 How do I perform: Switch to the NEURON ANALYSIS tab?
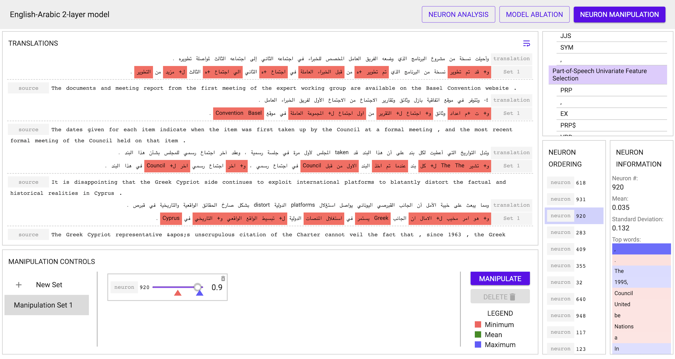pyautogui.click(x=458, y=15)
